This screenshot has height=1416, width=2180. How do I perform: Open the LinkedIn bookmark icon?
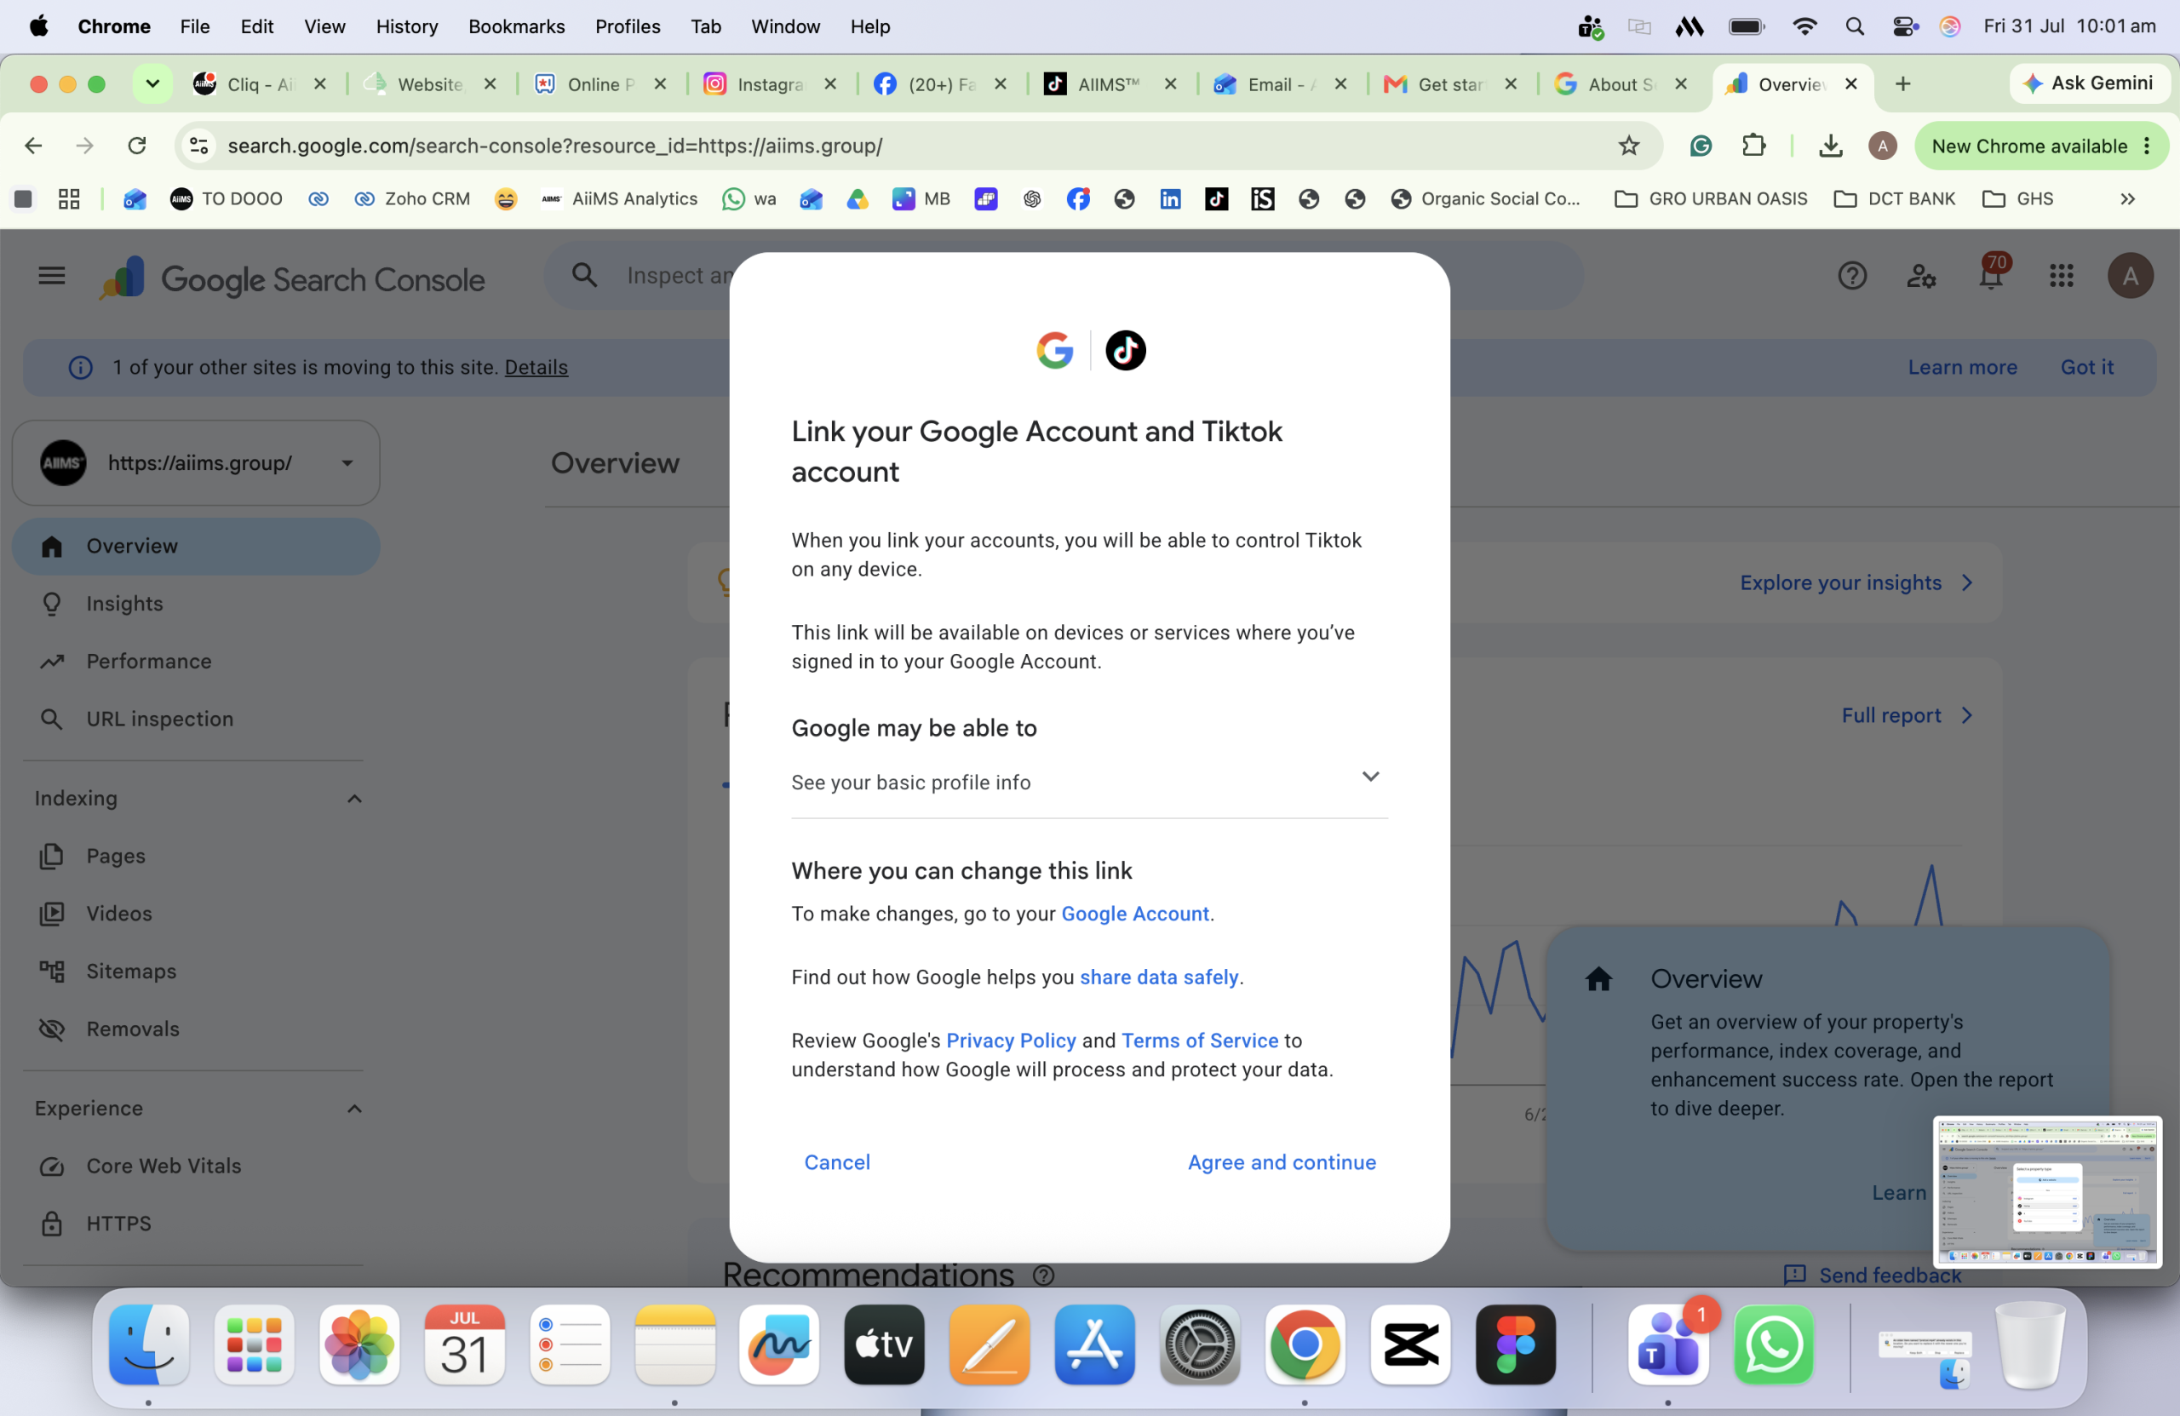point(1170,198)
